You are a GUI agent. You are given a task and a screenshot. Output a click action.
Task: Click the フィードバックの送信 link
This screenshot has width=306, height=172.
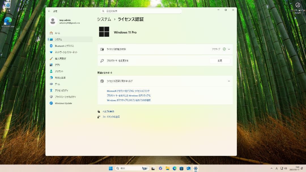(x=111, y=116)
